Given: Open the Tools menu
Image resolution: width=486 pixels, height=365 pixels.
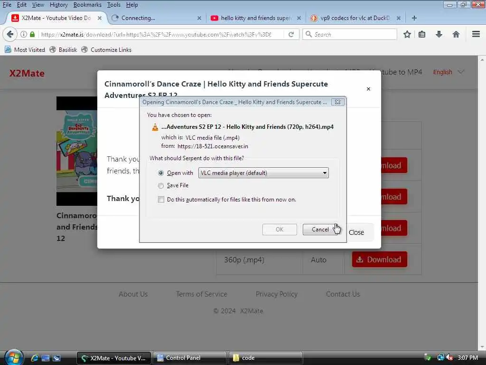Looking at the screenshot, I should click(114, 5).
